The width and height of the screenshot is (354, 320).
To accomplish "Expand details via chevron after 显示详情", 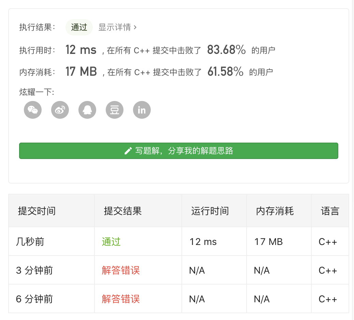I will [135, 27].
